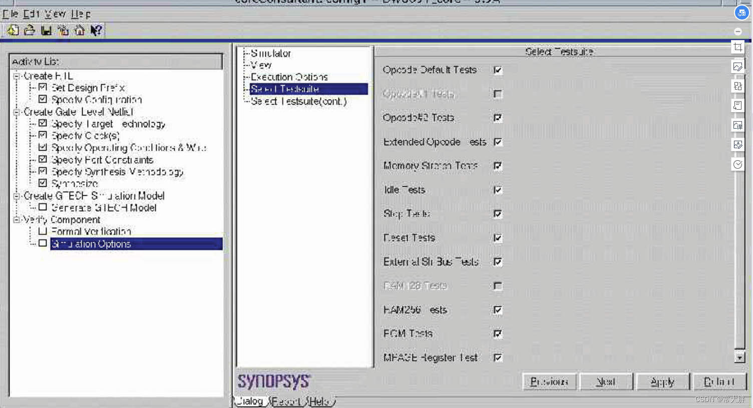Click the Next button
753x408 pixels.
(x=606, y=381)
